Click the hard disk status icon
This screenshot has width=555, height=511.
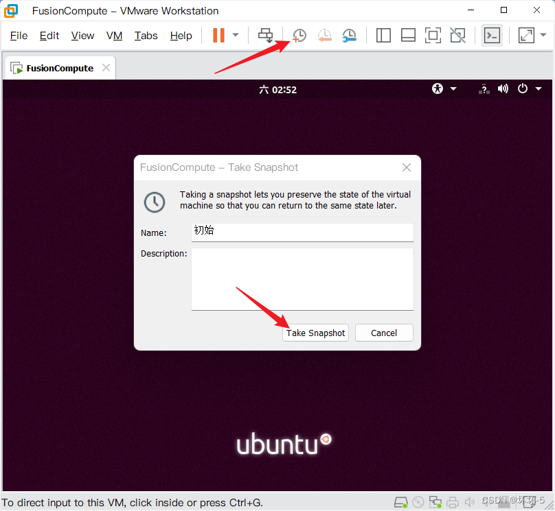coord(401,502)
